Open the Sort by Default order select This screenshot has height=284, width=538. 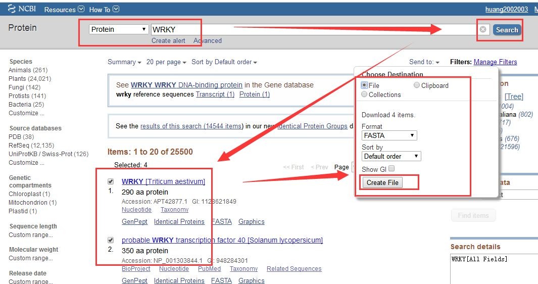coord(391,156)
